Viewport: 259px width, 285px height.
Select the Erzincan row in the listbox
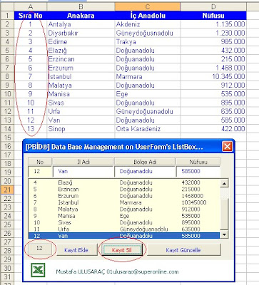coord(124,190)
